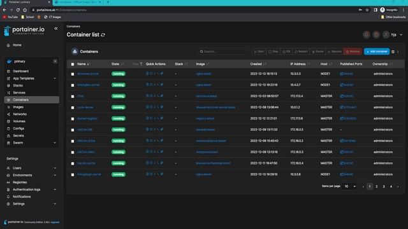Check the box for the container with IP 10.3.0.8
Image resolution: width=408 pixels, height=229 pixels.
pos(73,175)
